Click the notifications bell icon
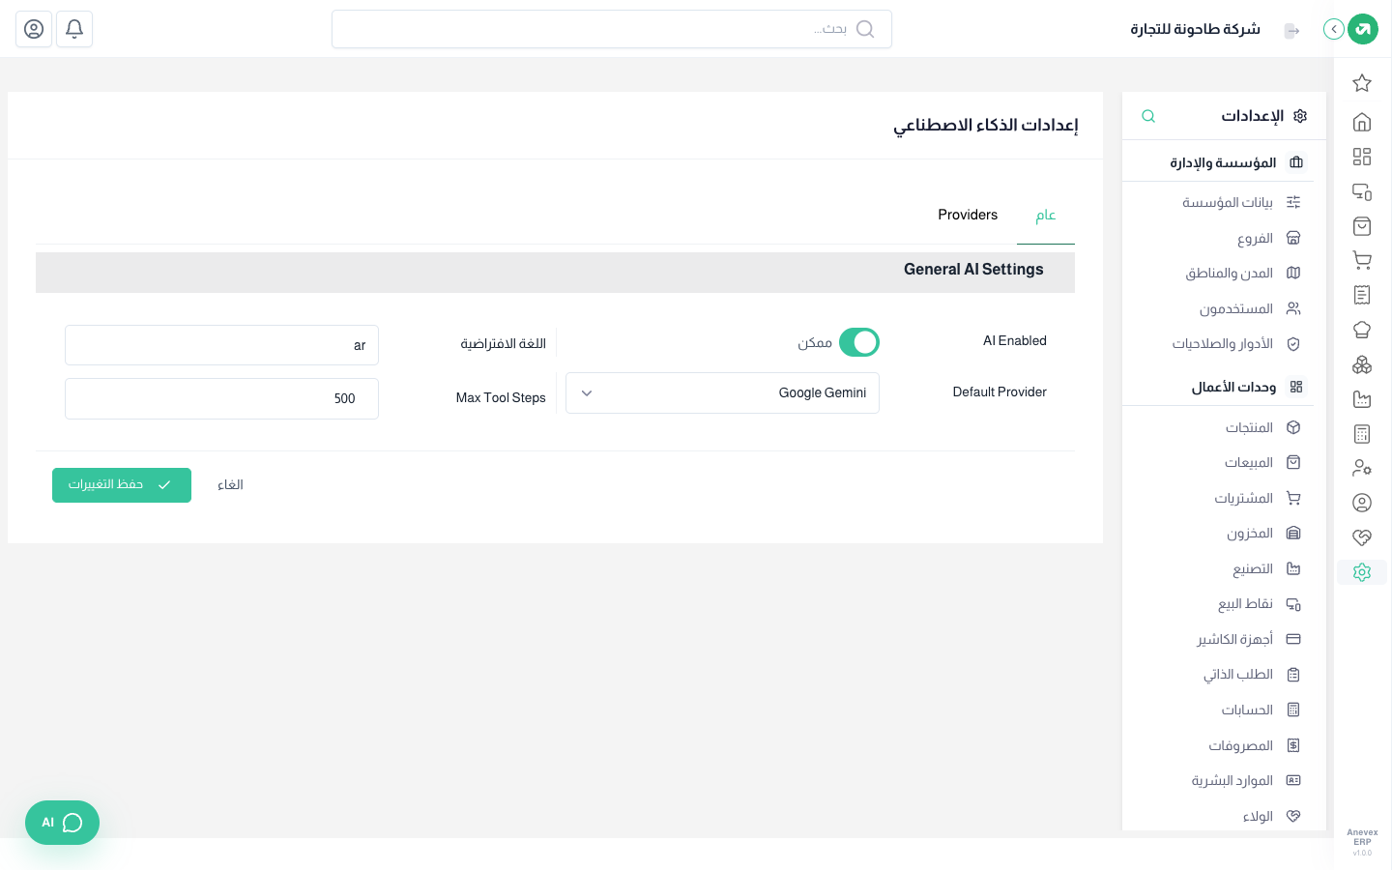Viewport: 1392px width, 870px height. coord(74,29)
